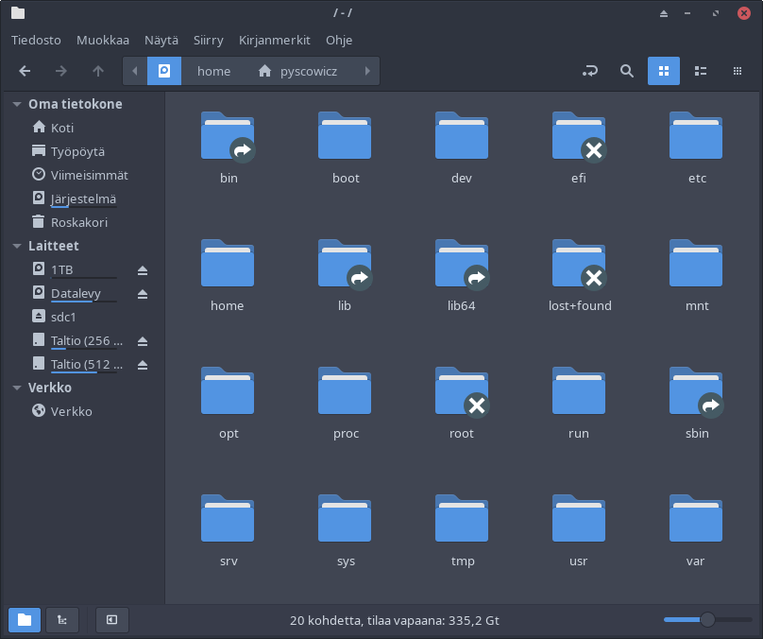This screenshot has width=763, height=639.
Task: Click the search magnifier icon
Action: pyautogui.click(x=626, y=71)
